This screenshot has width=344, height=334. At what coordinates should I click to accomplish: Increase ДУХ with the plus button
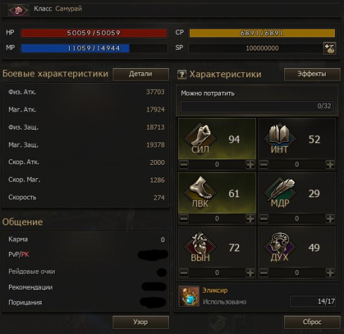[330, 272]
